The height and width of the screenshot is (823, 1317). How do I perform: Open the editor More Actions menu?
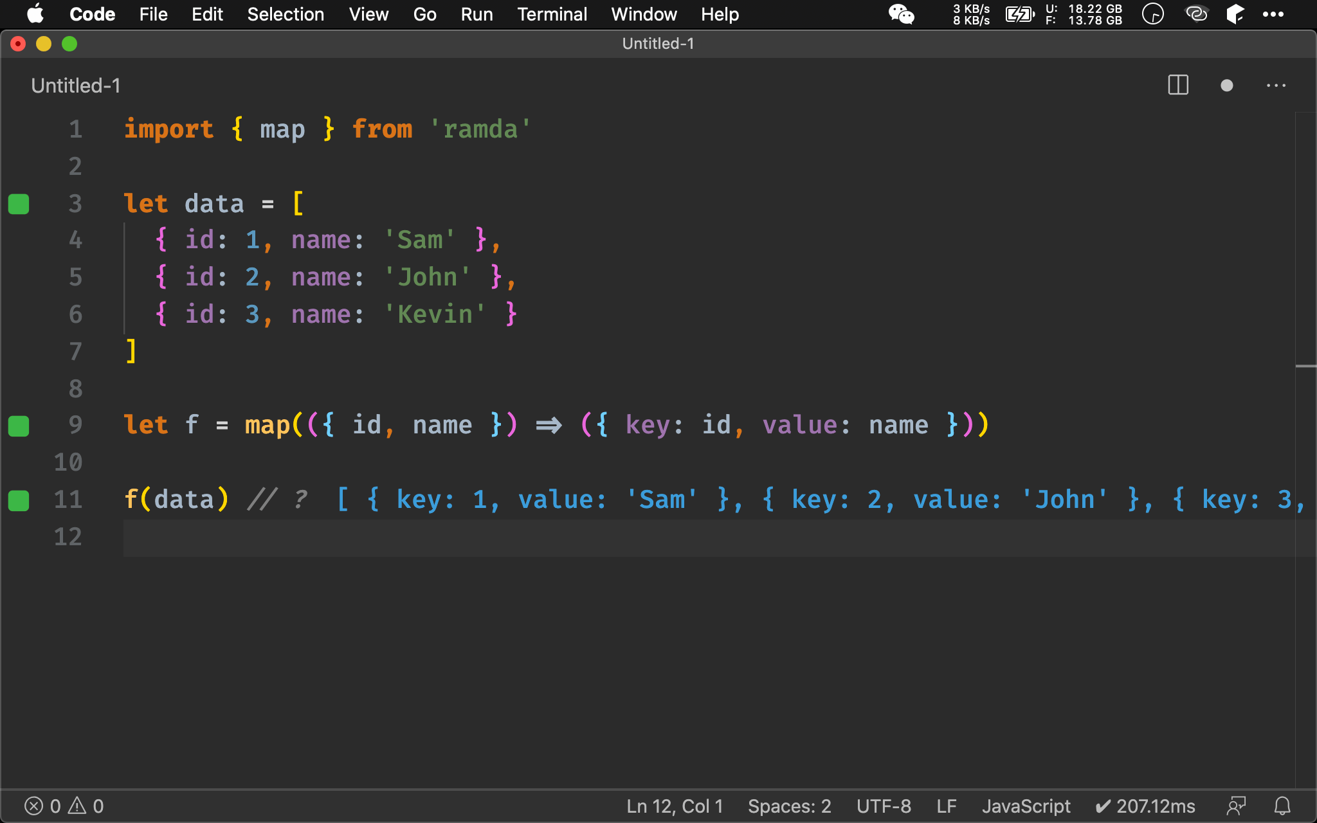[x=1276, y=86]
